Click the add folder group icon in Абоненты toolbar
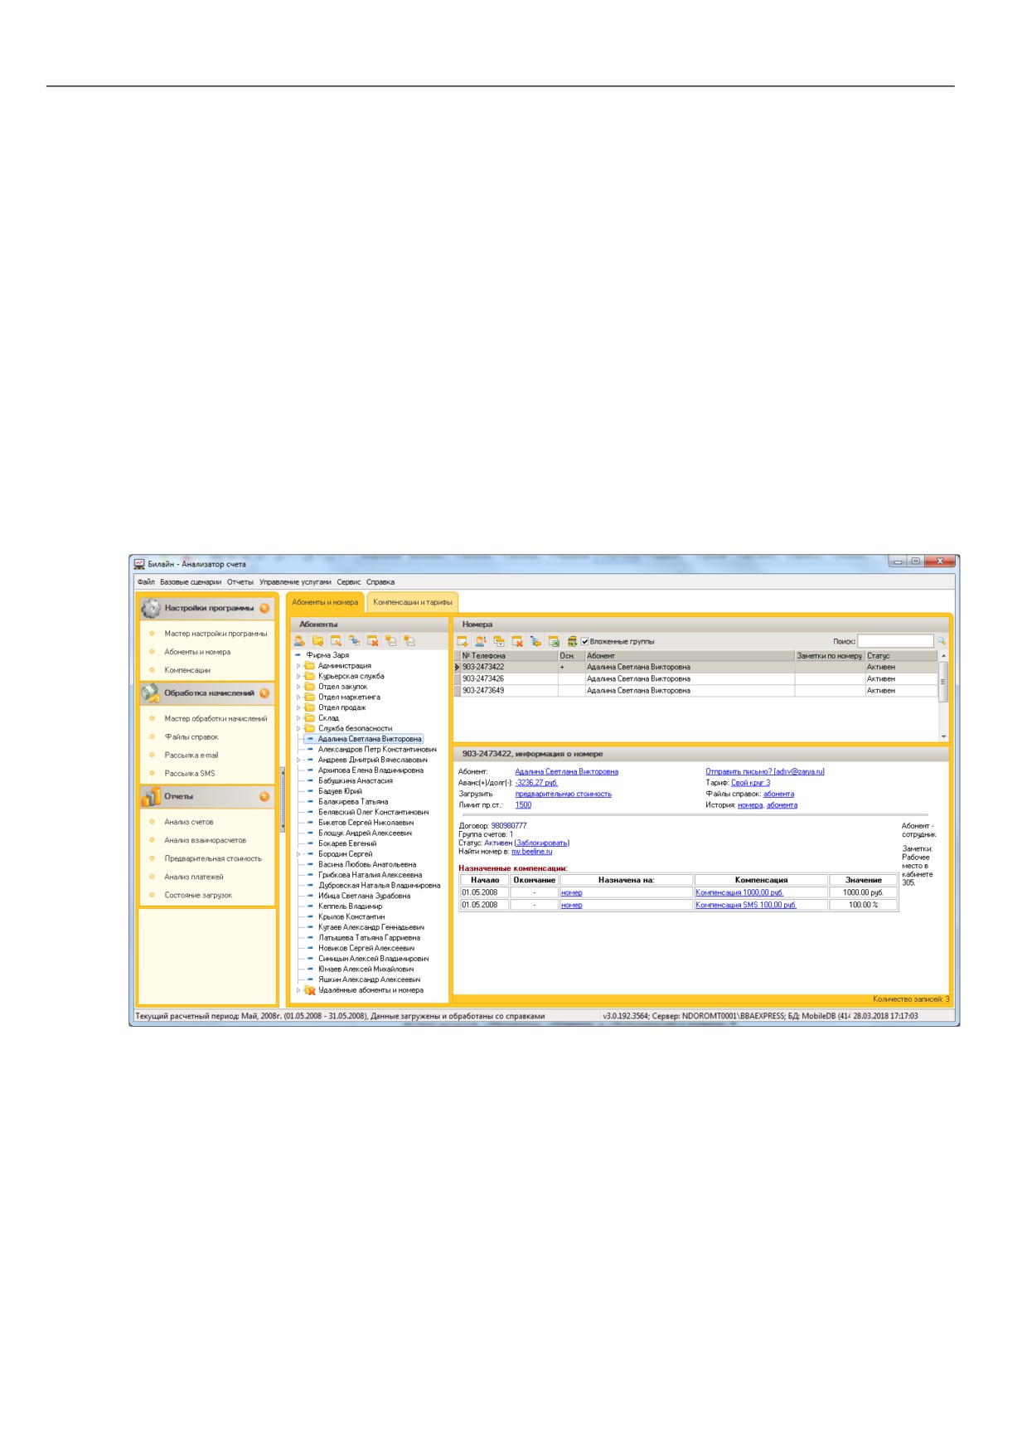This screenshot has height=1453, width=1027. [x=317, y=641]
